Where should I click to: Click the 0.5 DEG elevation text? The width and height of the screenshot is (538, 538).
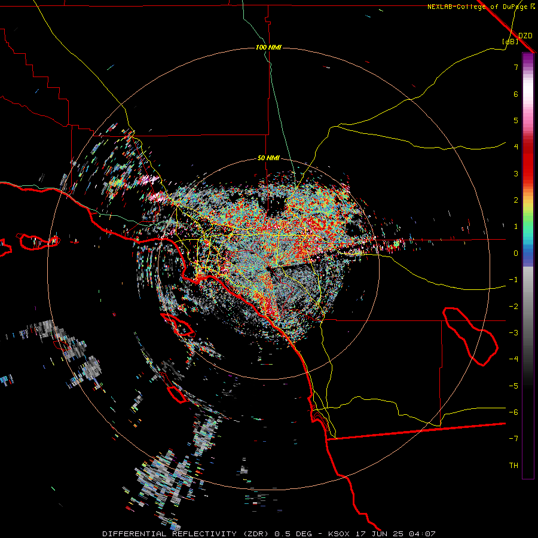[x=293, y=534]
